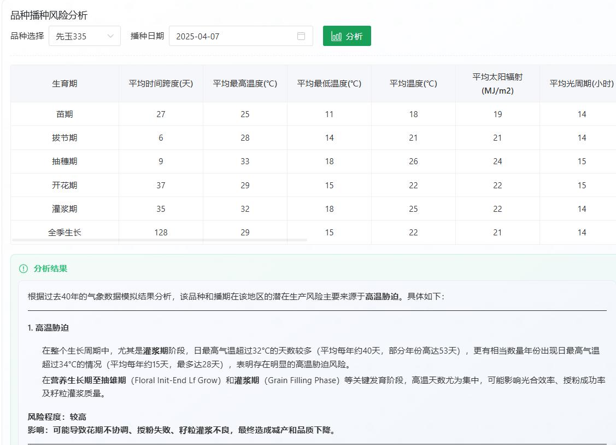This screenshot has height=445, width=616.
Task: Click 苗期 solar radiation value 19
Action: [497, 114]
